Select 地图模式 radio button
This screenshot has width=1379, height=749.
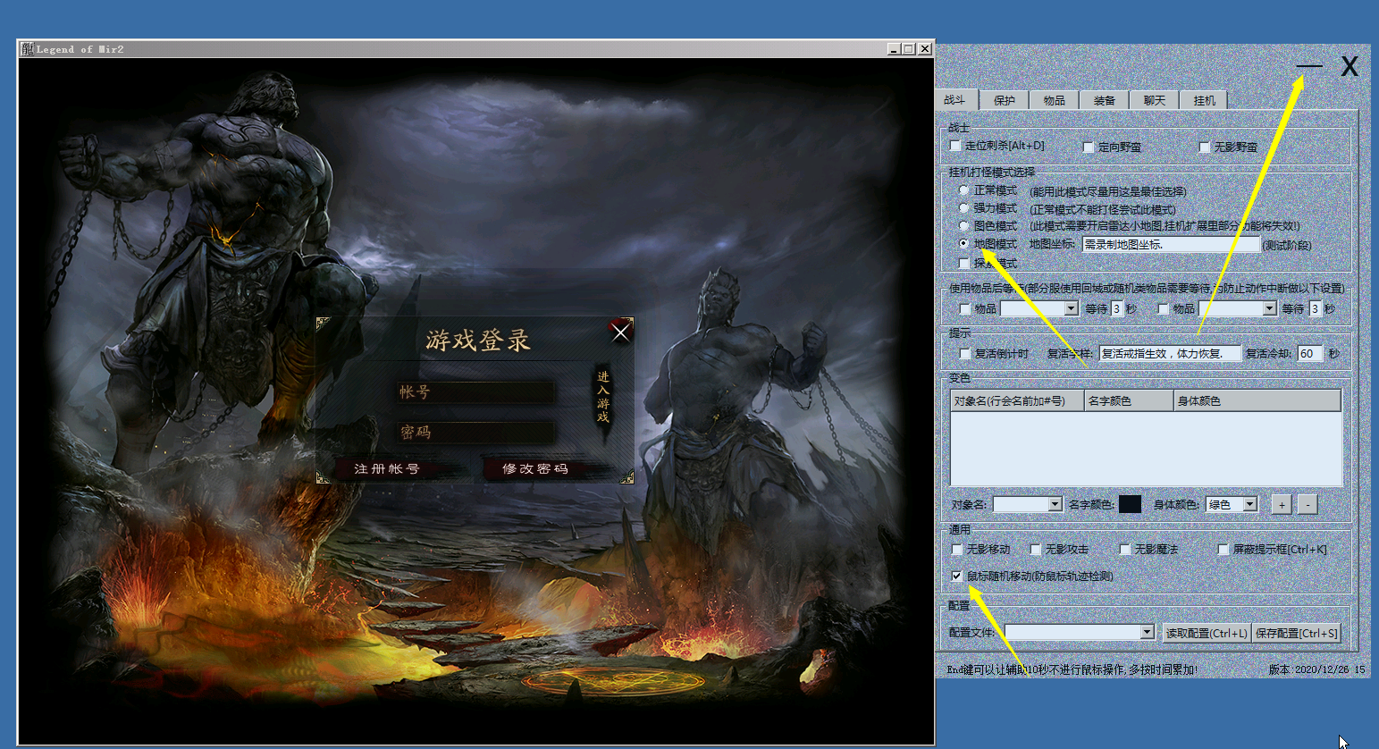click(963, 243)
